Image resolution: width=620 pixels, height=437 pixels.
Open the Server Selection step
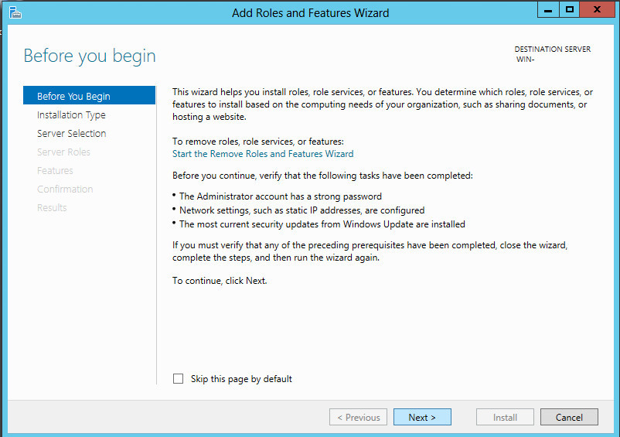tap(72, 133)
